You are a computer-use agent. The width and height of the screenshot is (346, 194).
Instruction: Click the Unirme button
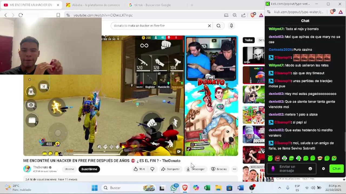click(69, 169)
